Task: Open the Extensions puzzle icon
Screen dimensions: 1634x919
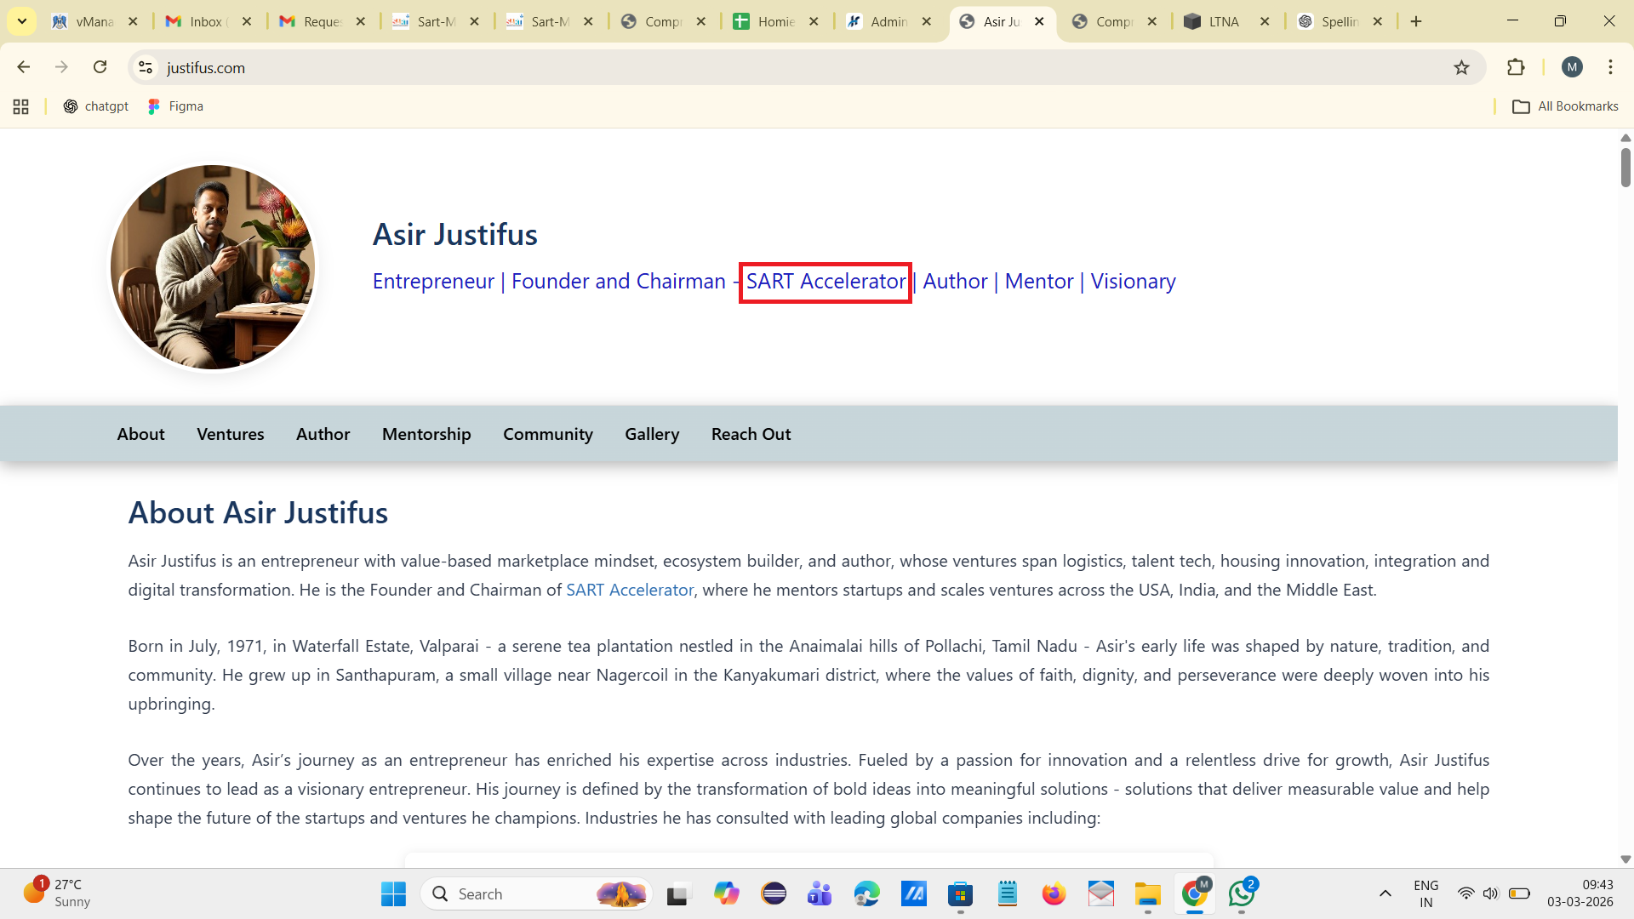Action: pyautogui.click(x=1516, y=67)
